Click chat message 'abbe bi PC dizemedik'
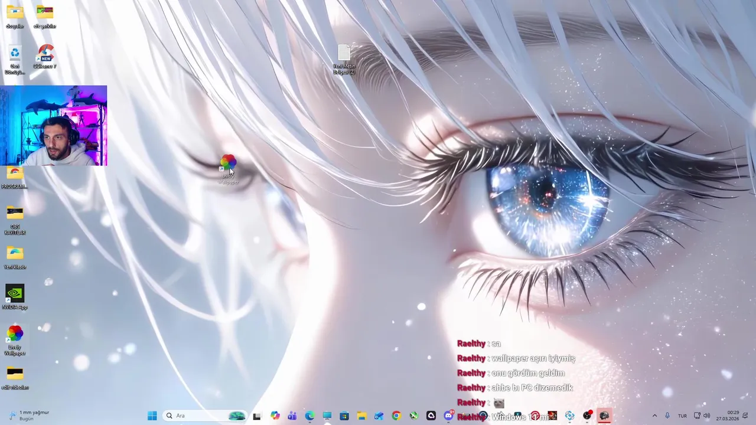This screenshot has height=425, width=756. (532, 388)
